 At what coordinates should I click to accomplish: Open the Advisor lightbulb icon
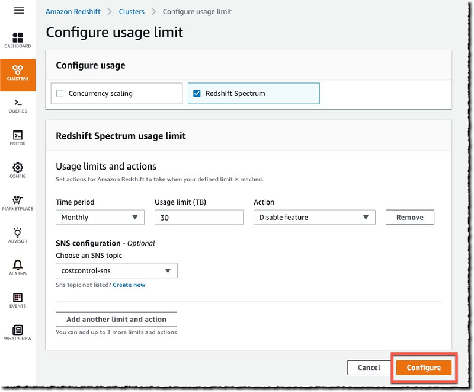click(x=18, y=235)
